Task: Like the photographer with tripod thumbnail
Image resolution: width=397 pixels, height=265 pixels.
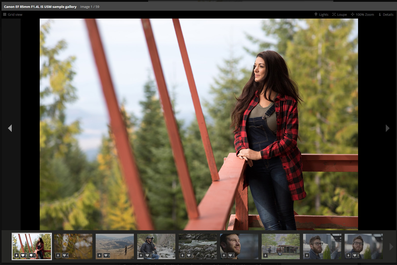Action: (148, 255)
